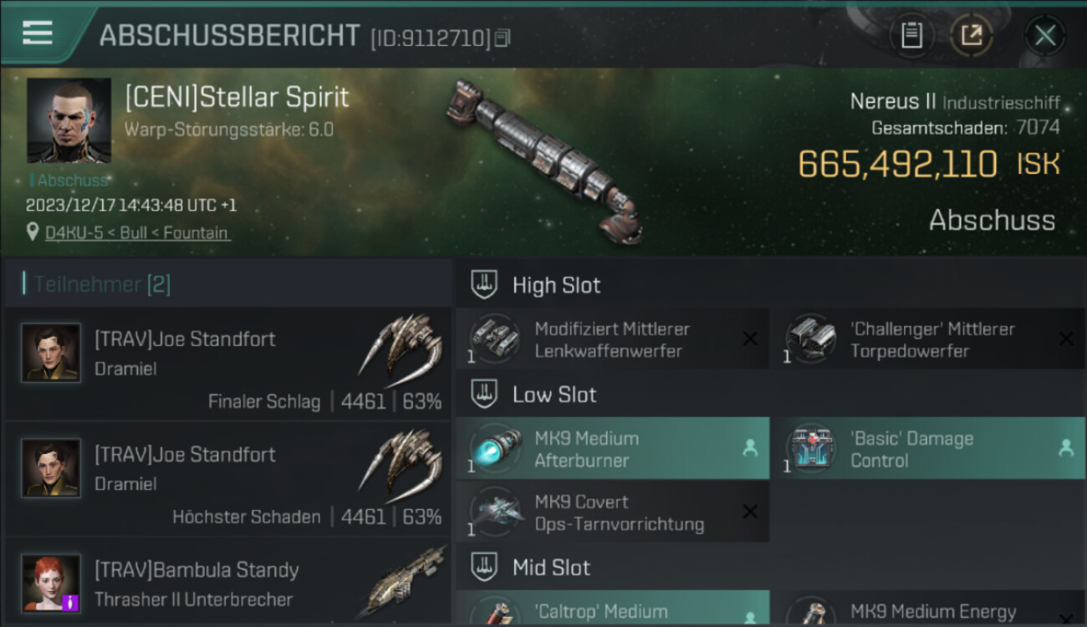This screenshot has width=1087, height=627.
Task: Collapse the Low Slot section
Action: coord(484,395)
